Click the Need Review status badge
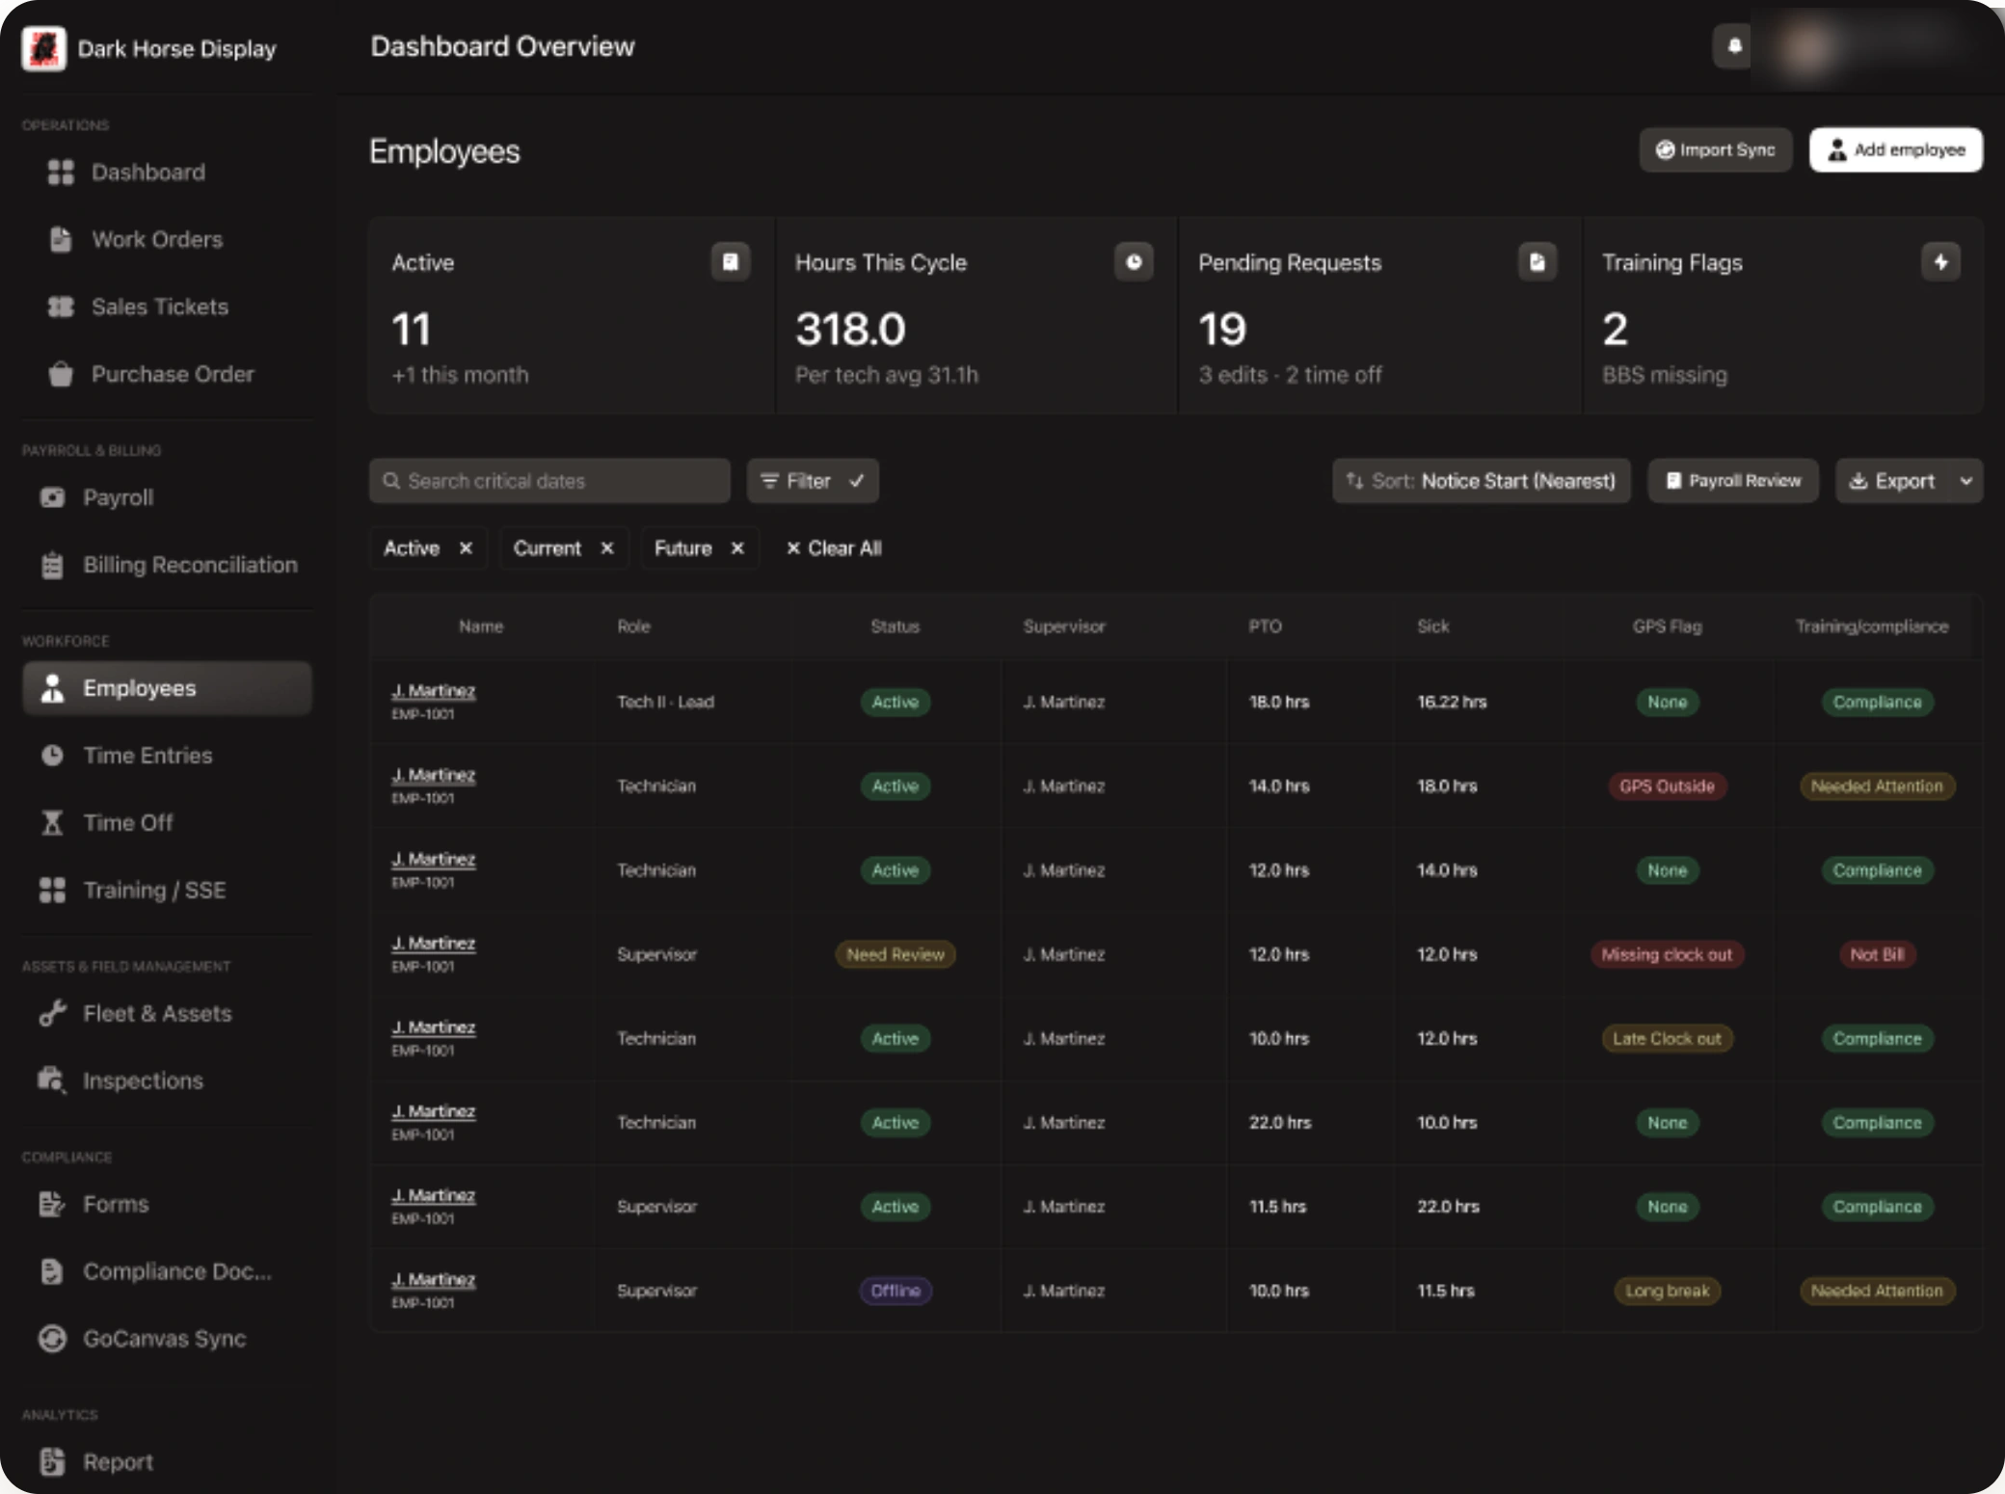Screen dimensions: 2005x1494 [x=896, y=954]
